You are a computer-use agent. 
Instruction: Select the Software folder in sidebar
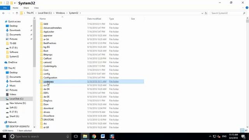[14, 52]
